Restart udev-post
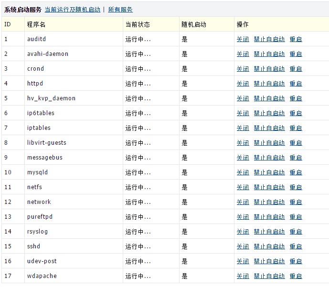The image size is (329, 288). click(x=296, y=261)
